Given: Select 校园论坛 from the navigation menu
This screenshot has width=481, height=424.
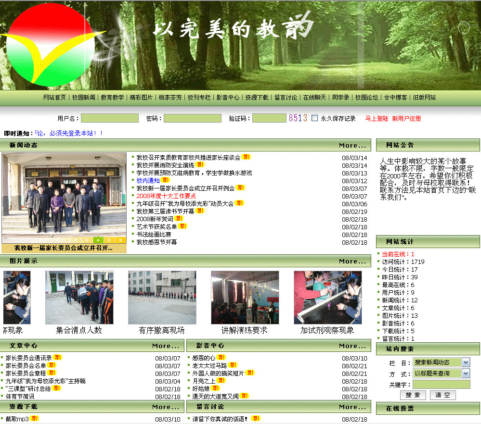Looking at the screenshot, I should coord(367,98).
